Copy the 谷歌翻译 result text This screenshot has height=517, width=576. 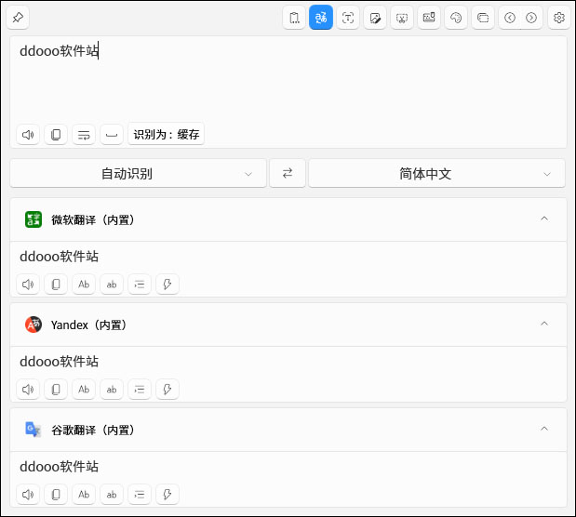[56, 495]
